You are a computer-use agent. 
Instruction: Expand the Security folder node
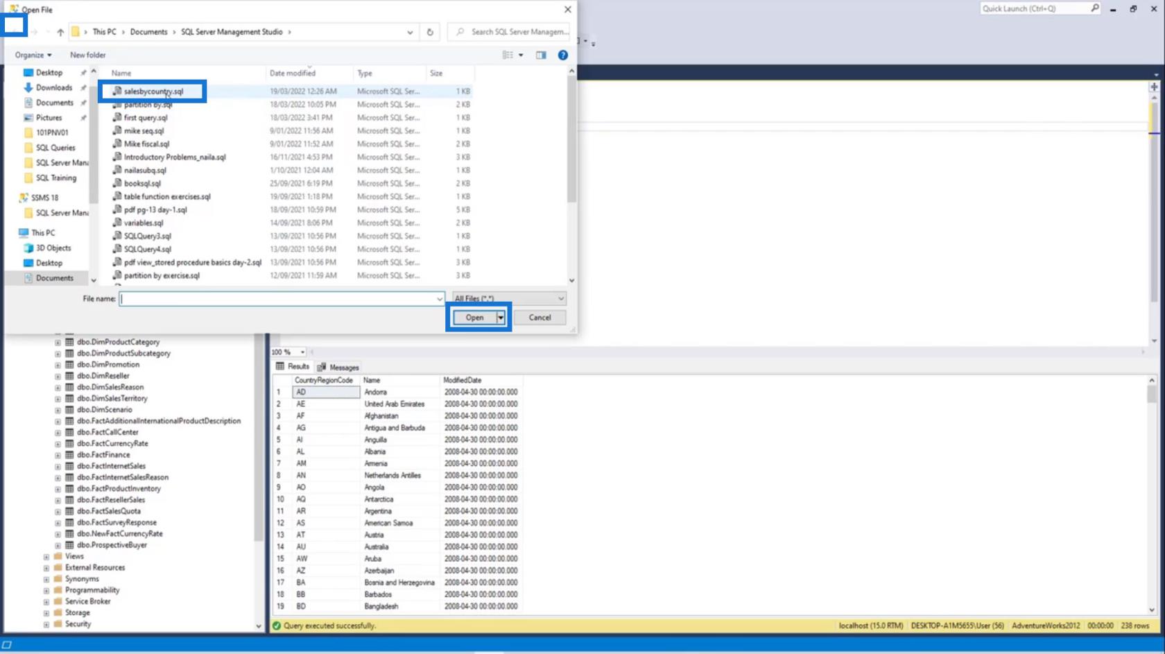click(46, 625)
